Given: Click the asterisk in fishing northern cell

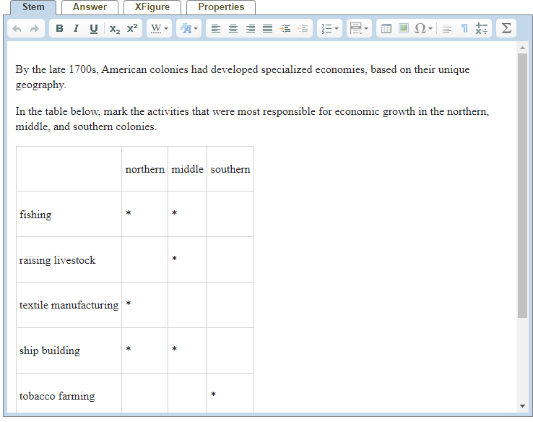Looking at the screenshot, I should point(129,213).
